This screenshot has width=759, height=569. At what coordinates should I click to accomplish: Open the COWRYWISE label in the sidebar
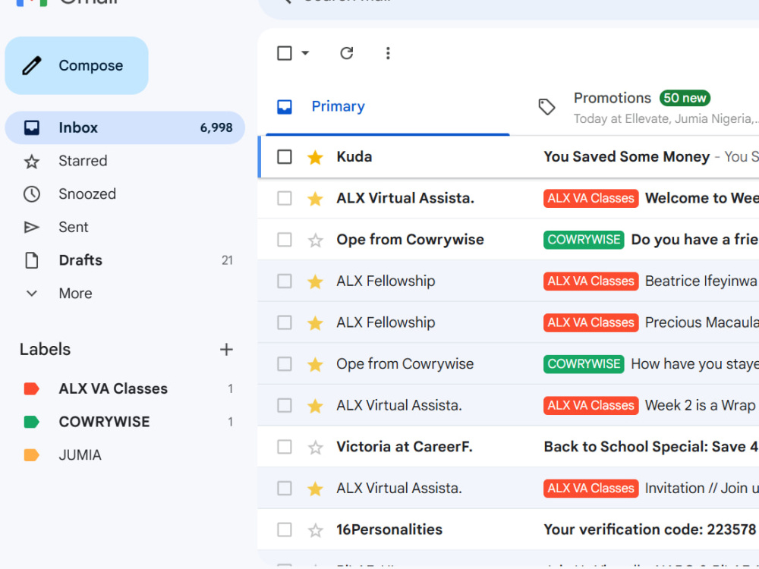coord(125,422)
